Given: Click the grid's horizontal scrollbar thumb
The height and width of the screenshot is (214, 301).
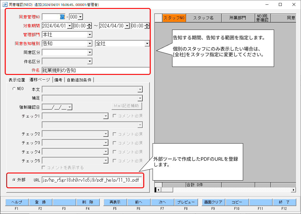Looking at the screenshot, I should click(x=167, y=190).
